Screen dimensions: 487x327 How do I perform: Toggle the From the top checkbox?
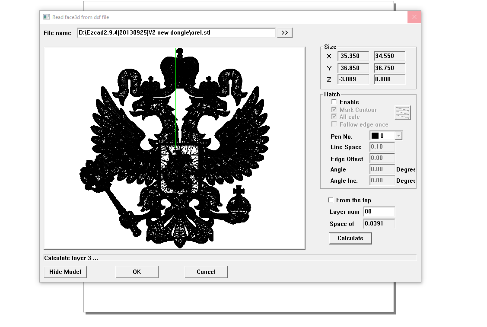click(331, 200)
